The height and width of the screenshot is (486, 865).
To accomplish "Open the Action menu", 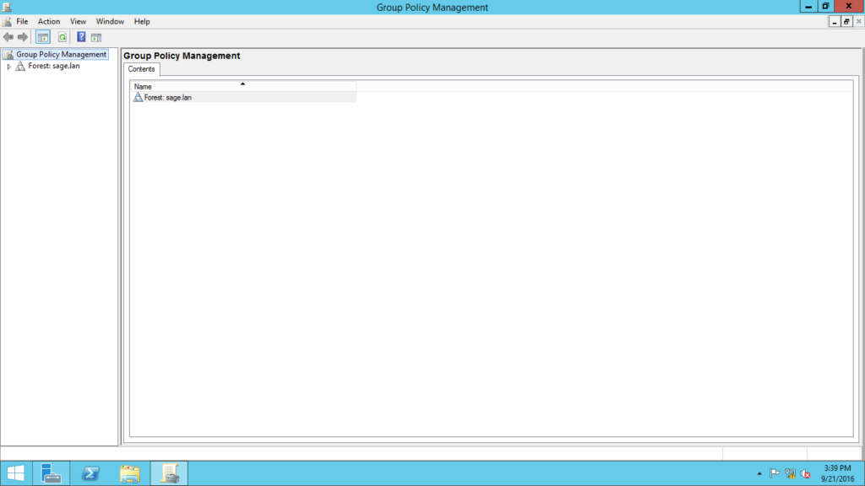I will (49, 21).
